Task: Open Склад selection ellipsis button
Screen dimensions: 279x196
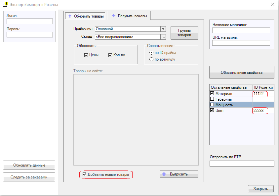Action: click(x=163, y=37)
